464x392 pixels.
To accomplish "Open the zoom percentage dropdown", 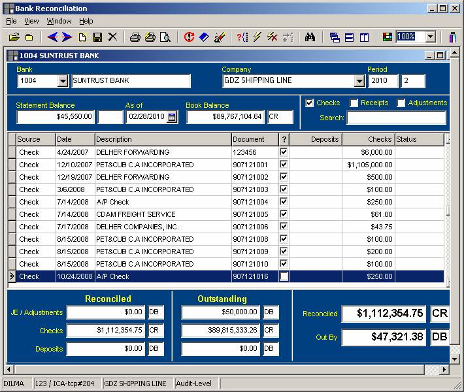I will 431,37.
